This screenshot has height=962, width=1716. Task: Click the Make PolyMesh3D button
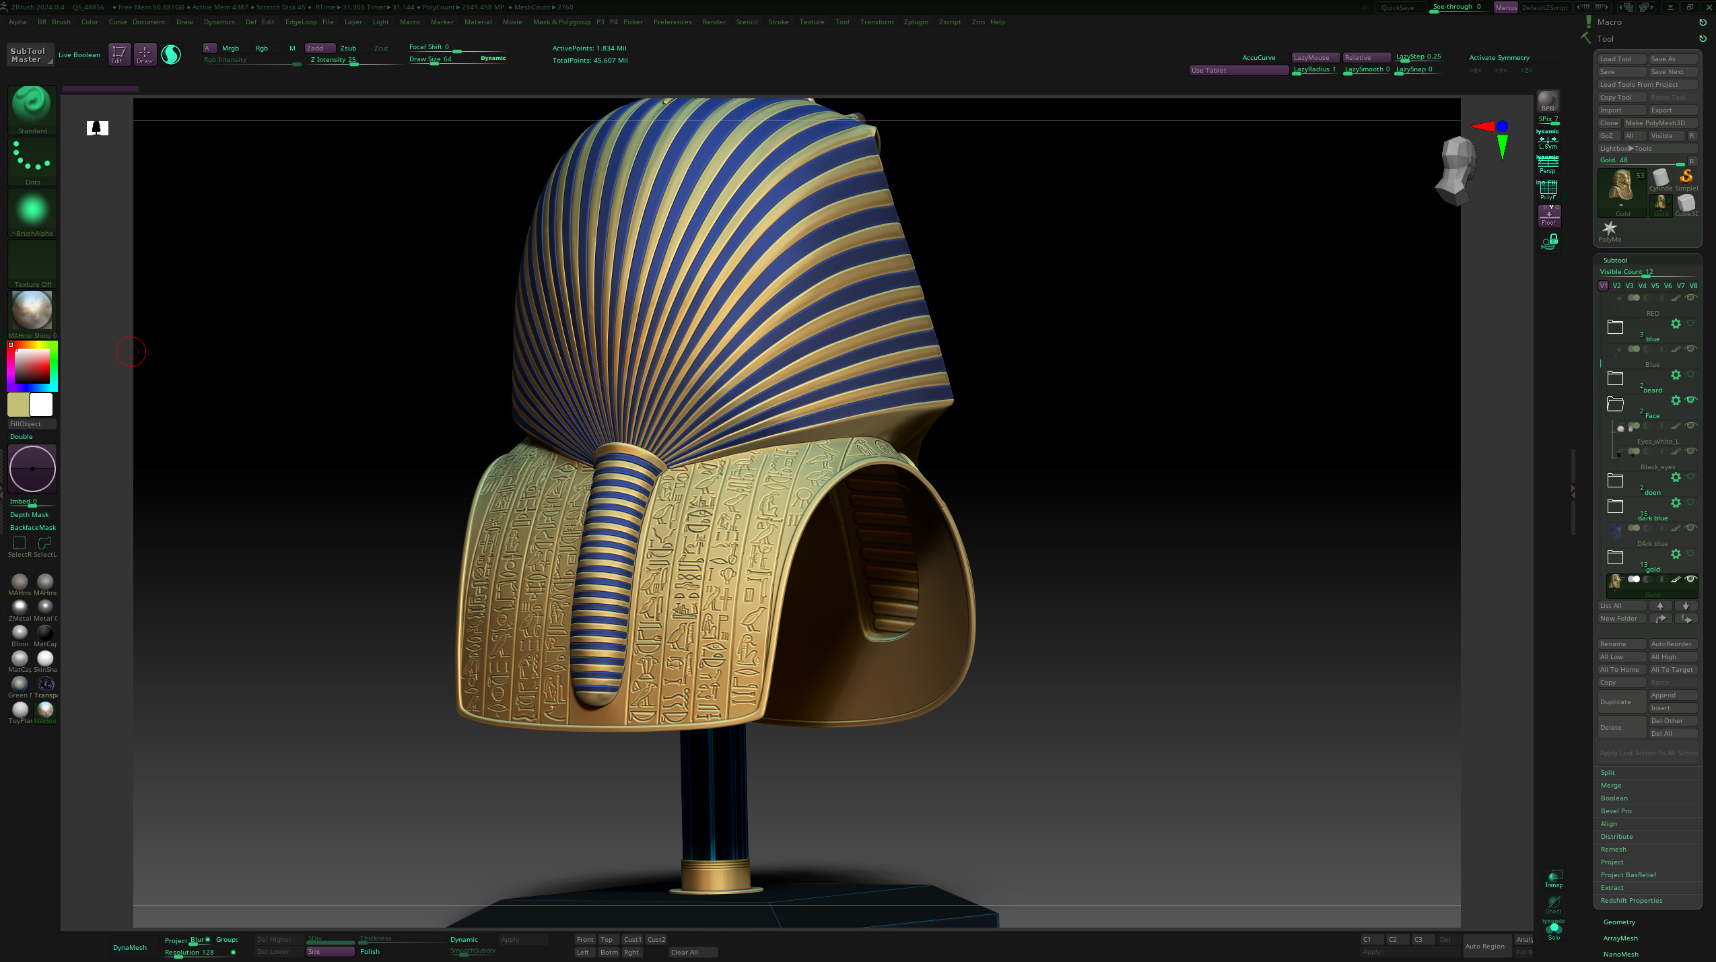point(1660,123)
